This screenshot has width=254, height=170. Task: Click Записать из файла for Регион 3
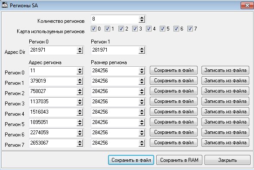[x=225, y=101]
